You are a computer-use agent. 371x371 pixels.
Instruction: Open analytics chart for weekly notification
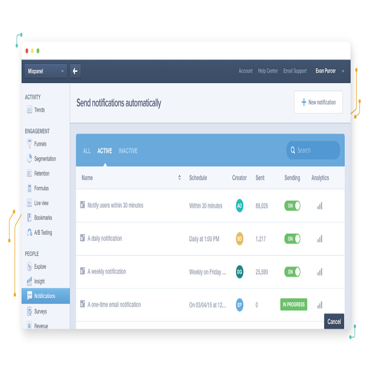tap(319, 272)
